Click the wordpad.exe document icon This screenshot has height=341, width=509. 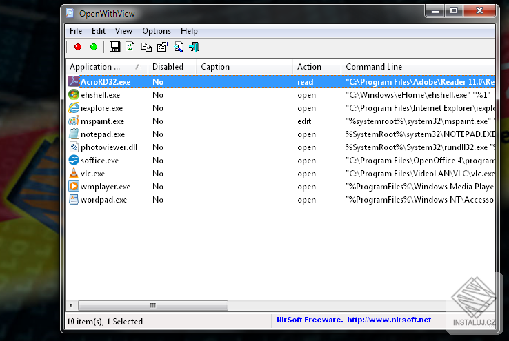coord(74,199)
